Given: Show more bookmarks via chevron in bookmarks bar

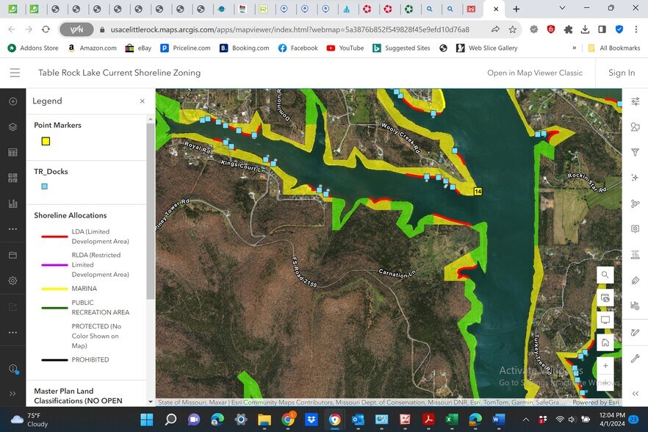Looking at the screenshot, I should tap(575, 48).
